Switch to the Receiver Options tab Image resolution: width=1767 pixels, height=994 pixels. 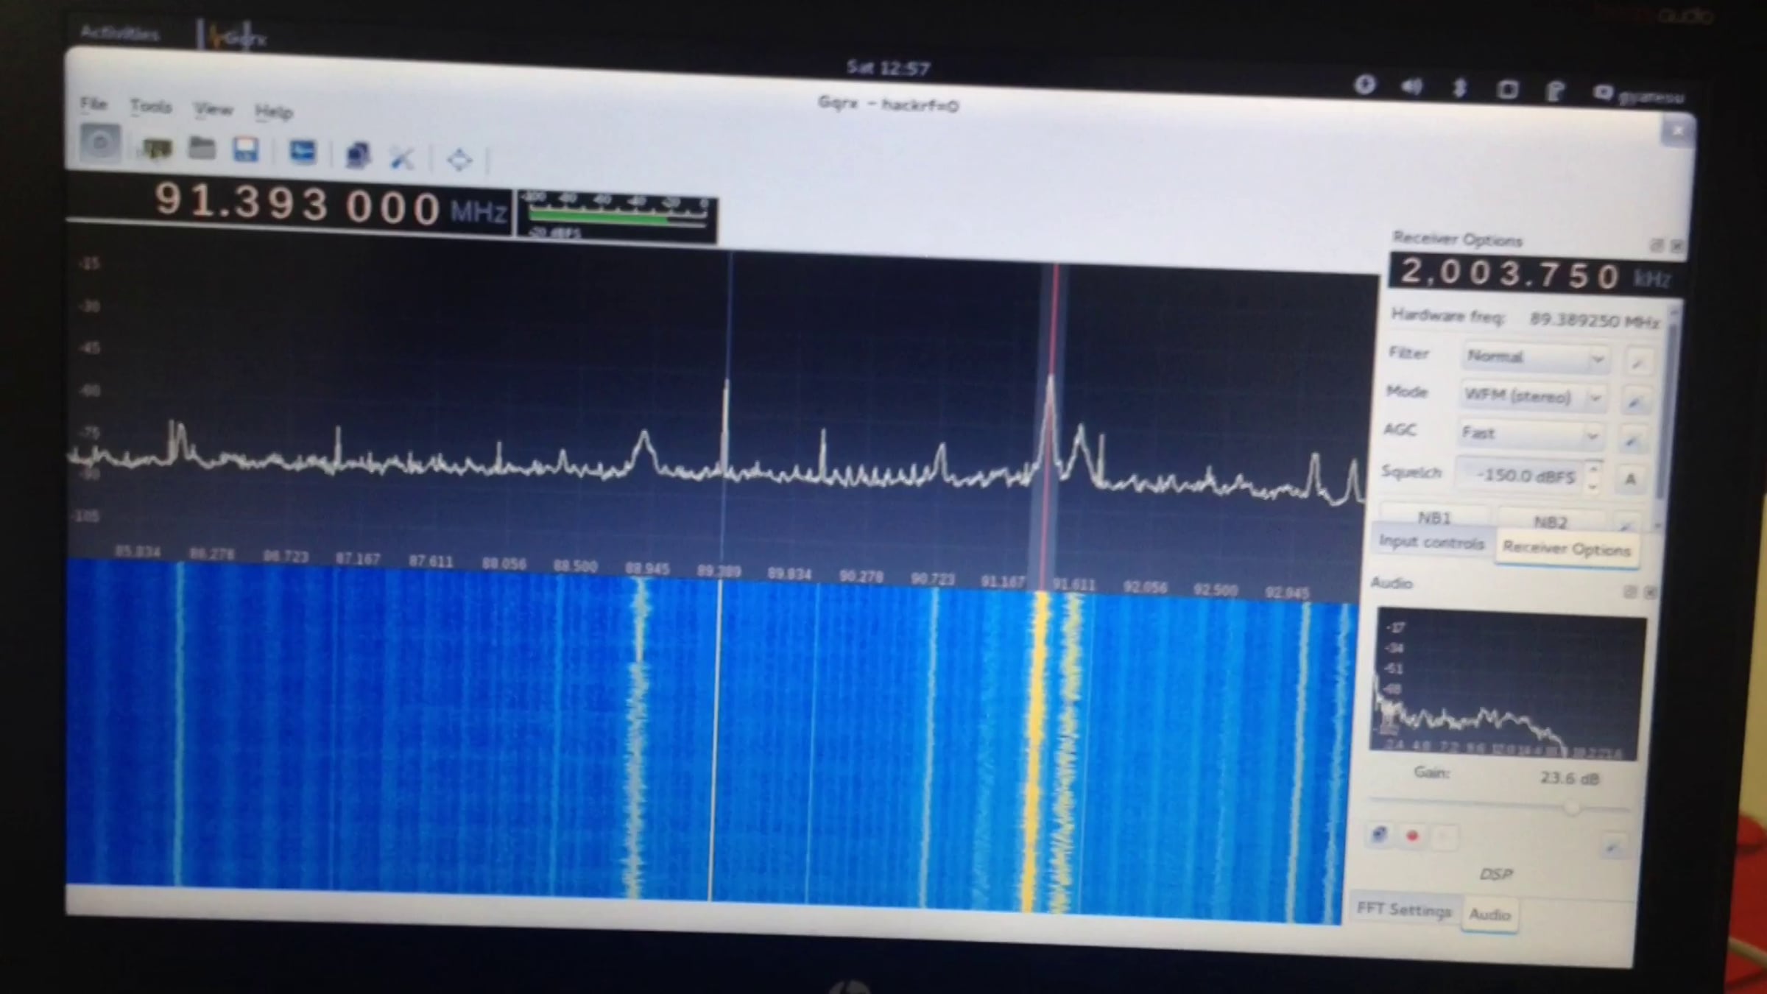1566,549
